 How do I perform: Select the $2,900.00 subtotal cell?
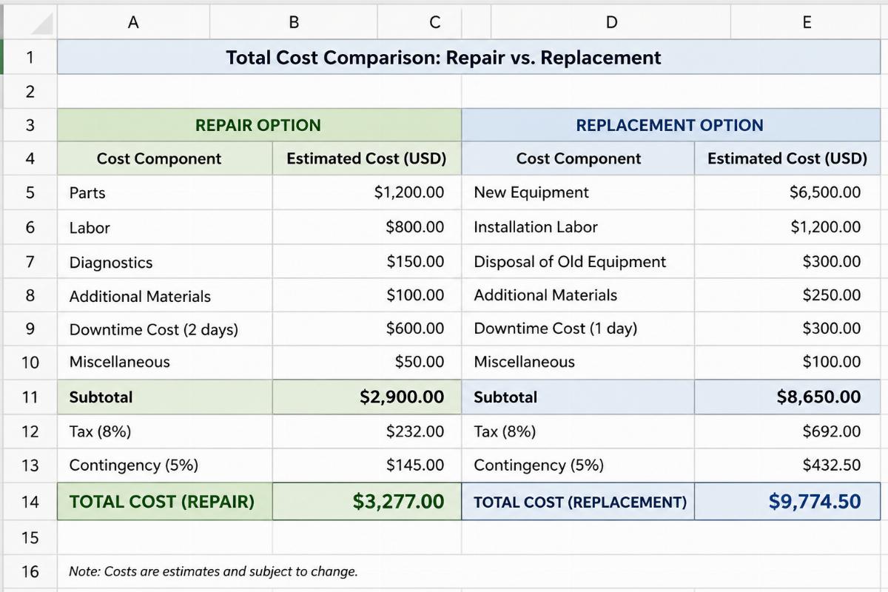367,397
